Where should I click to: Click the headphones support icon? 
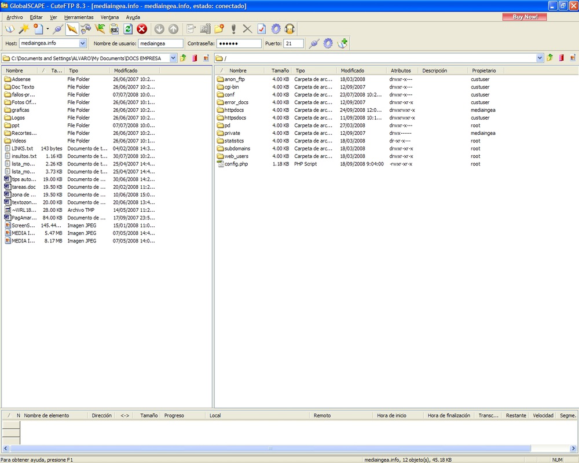(290, 29)
